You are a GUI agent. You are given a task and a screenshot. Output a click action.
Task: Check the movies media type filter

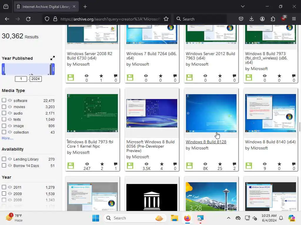[x=4, y=107]
